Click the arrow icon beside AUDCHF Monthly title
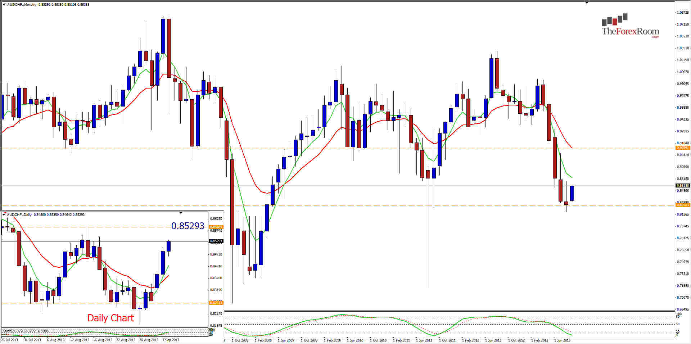This screenshot has height=344, width=691. (x=4, y=5)
